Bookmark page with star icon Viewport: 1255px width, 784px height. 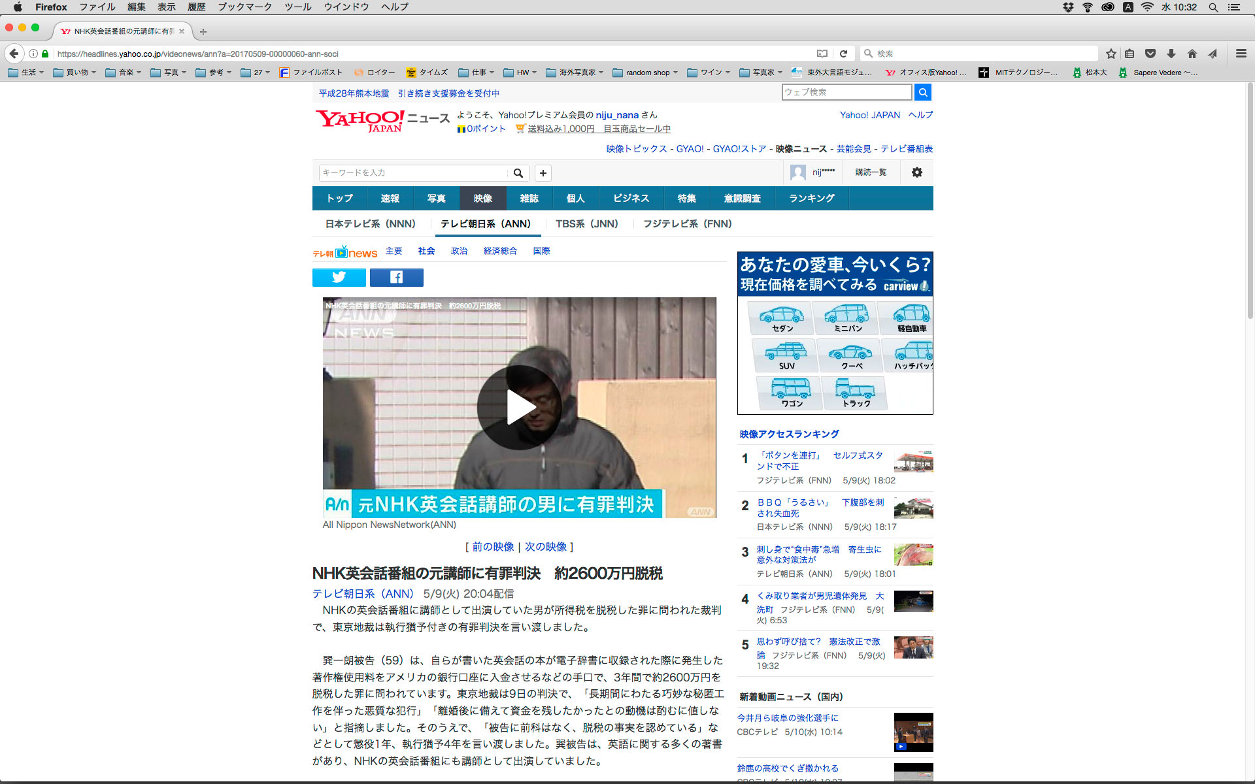pos(1111,54)
